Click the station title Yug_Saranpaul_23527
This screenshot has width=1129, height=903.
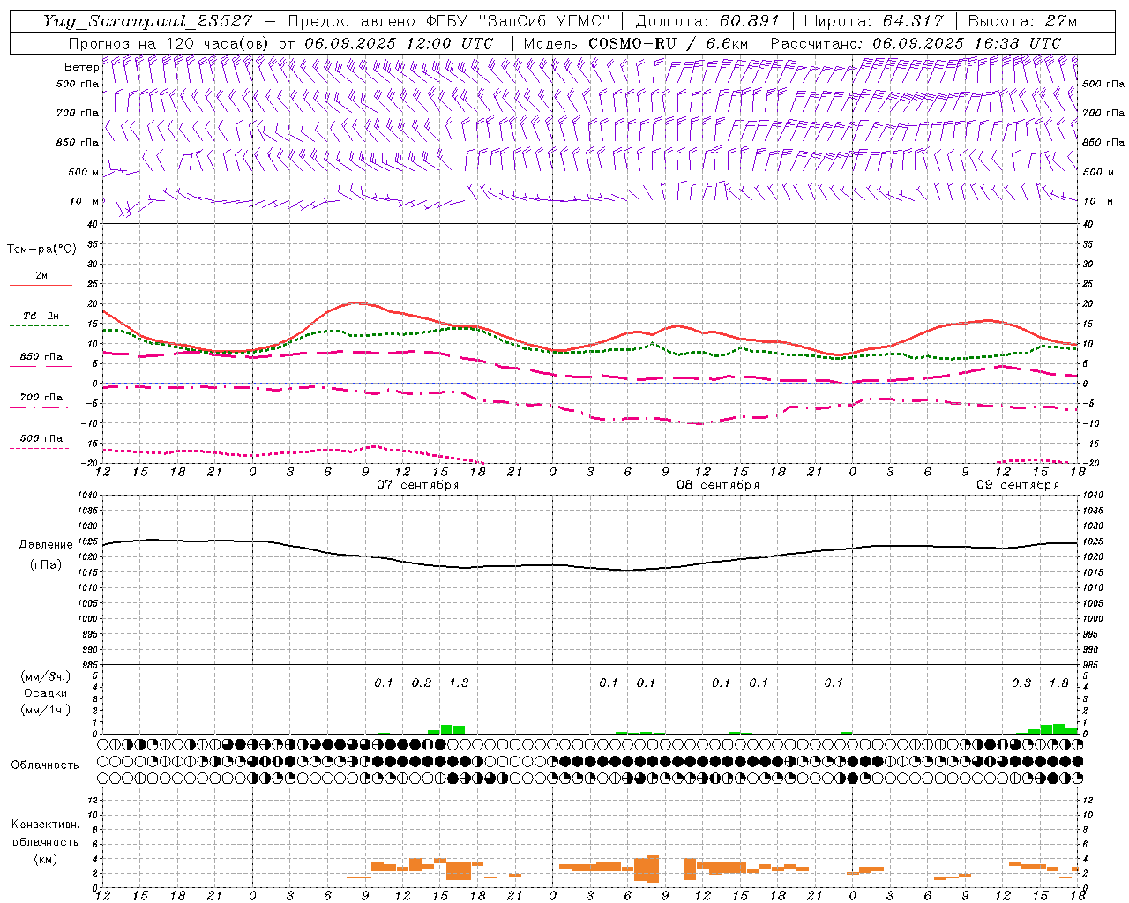click(148, 21)
